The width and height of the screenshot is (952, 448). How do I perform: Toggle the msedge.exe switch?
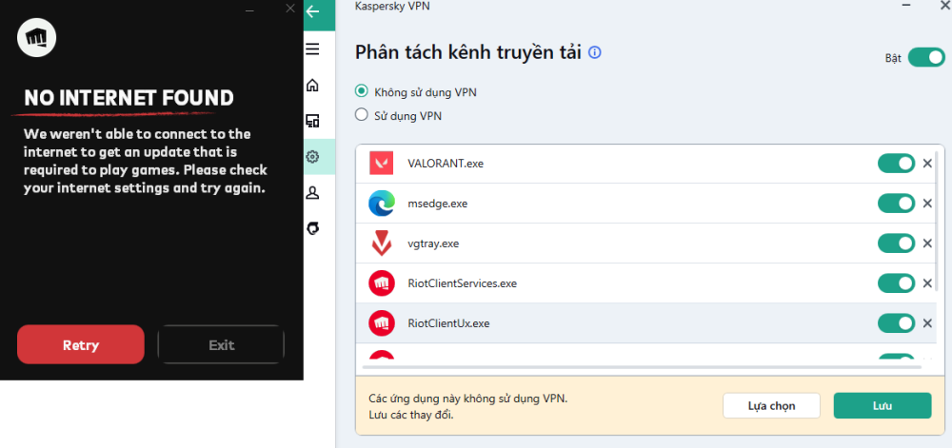point(896,204)
